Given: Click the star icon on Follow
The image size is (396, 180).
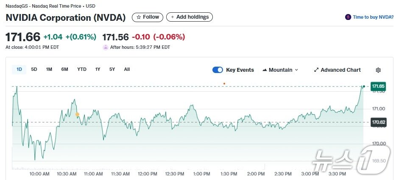Looking at the screenshot, I should click(139, 17).
